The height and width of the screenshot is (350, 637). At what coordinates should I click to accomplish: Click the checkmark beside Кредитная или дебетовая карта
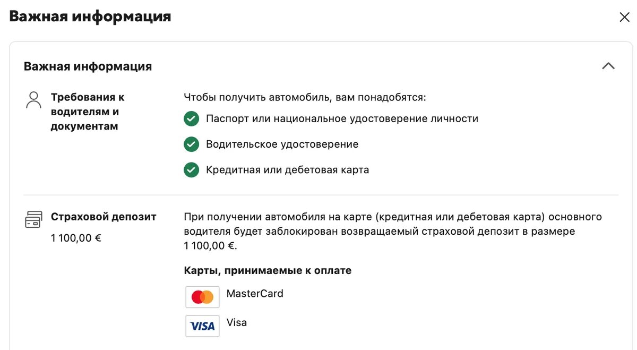coord(191,170)
